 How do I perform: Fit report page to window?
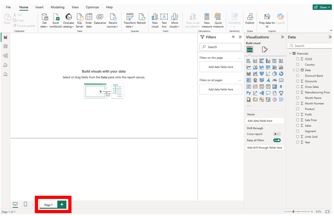(328, 212)
